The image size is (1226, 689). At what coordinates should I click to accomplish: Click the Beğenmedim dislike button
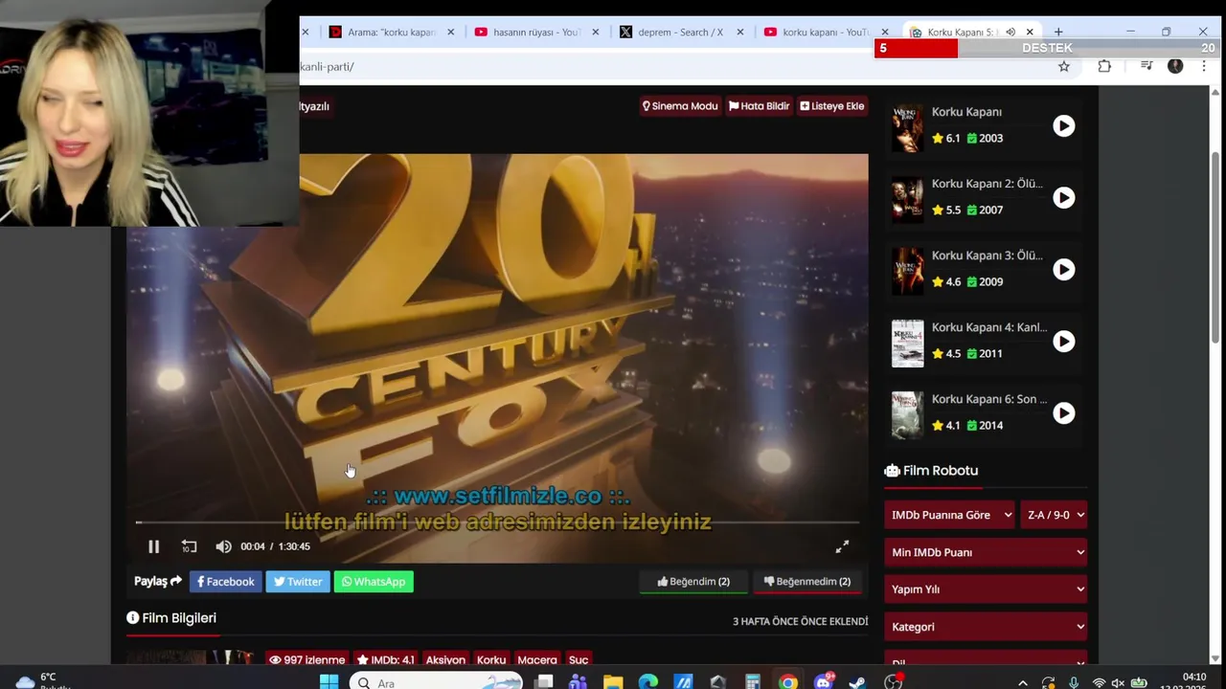point(807,582)
